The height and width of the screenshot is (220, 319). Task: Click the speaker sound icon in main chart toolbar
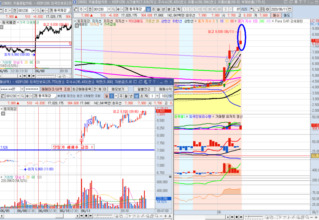coord(119,9)
